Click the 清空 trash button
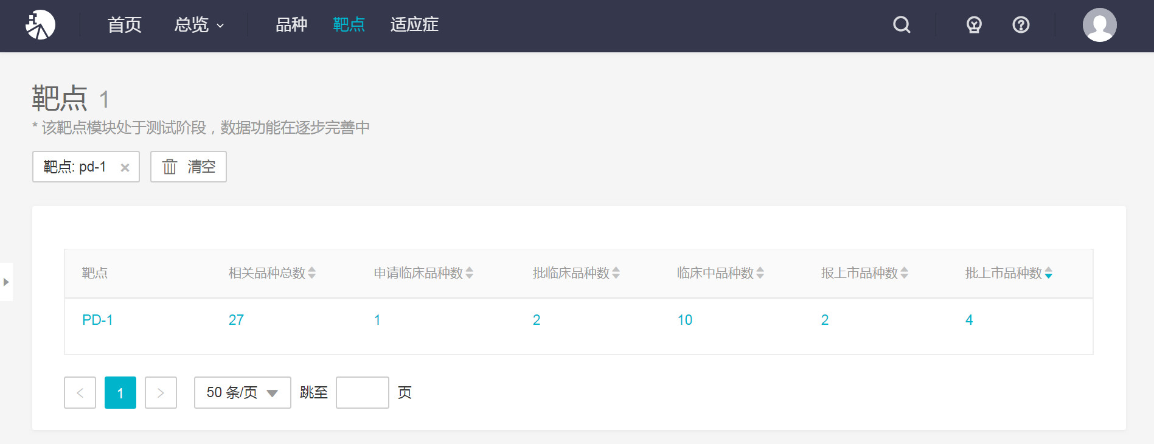 189,167
